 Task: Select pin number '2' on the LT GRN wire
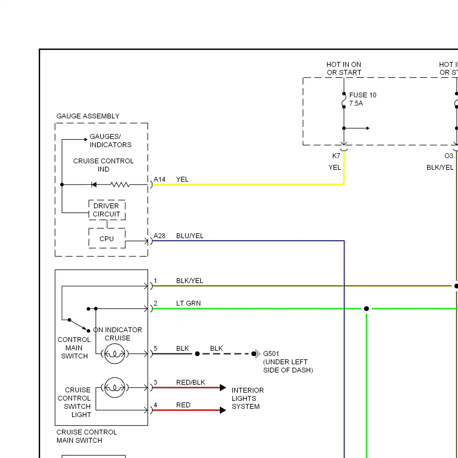pos(155,303)
